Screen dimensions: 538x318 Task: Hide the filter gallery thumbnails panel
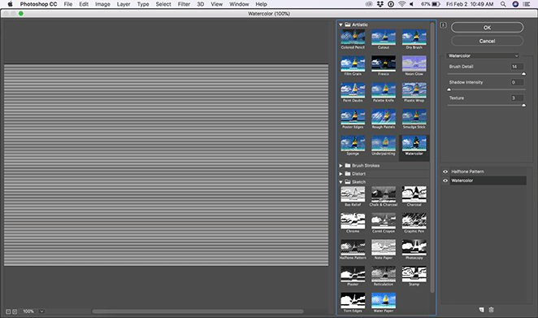[x=443, y=25]
